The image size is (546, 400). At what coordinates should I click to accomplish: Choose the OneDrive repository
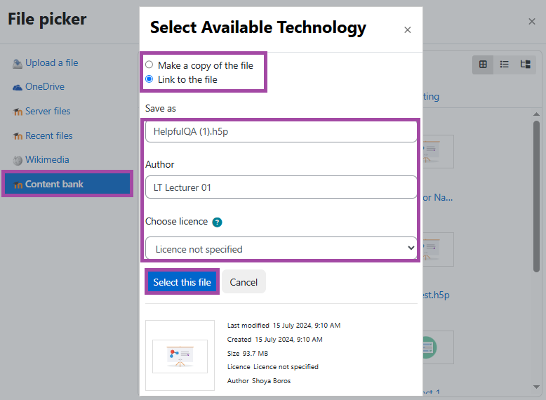(45, 87)
